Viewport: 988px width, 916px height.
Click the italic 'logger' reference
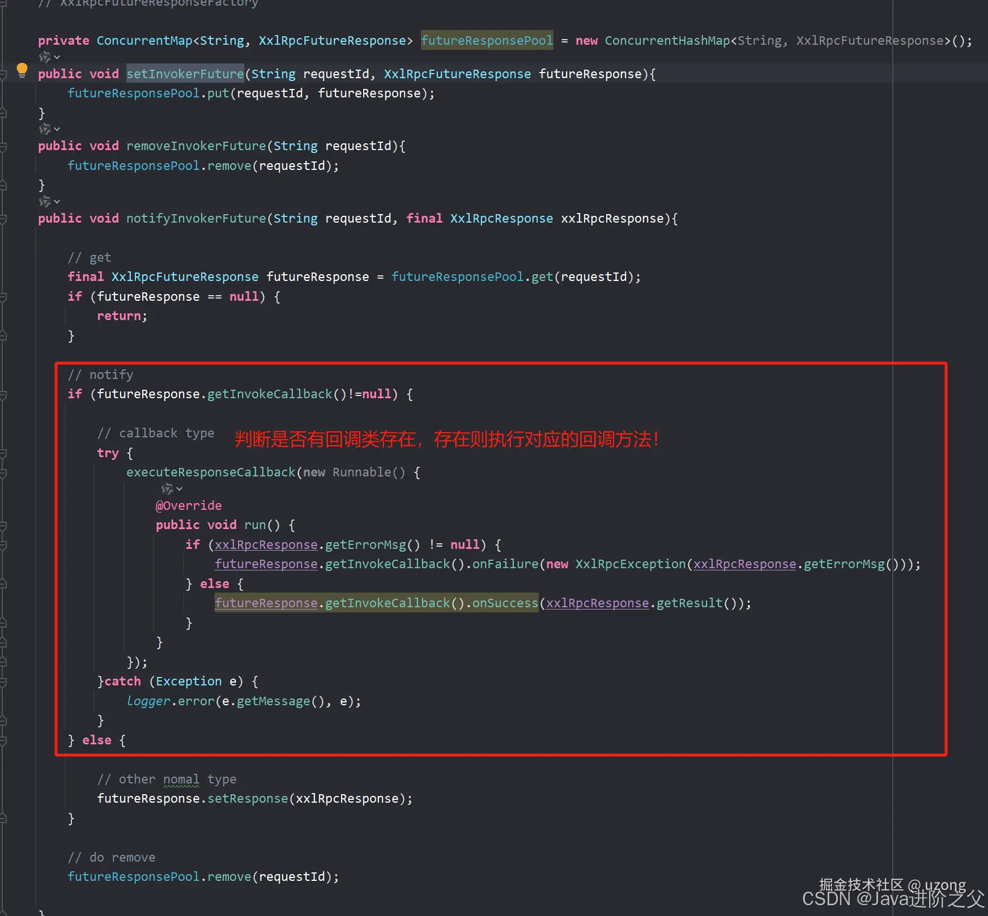click(x=148, y=701)
